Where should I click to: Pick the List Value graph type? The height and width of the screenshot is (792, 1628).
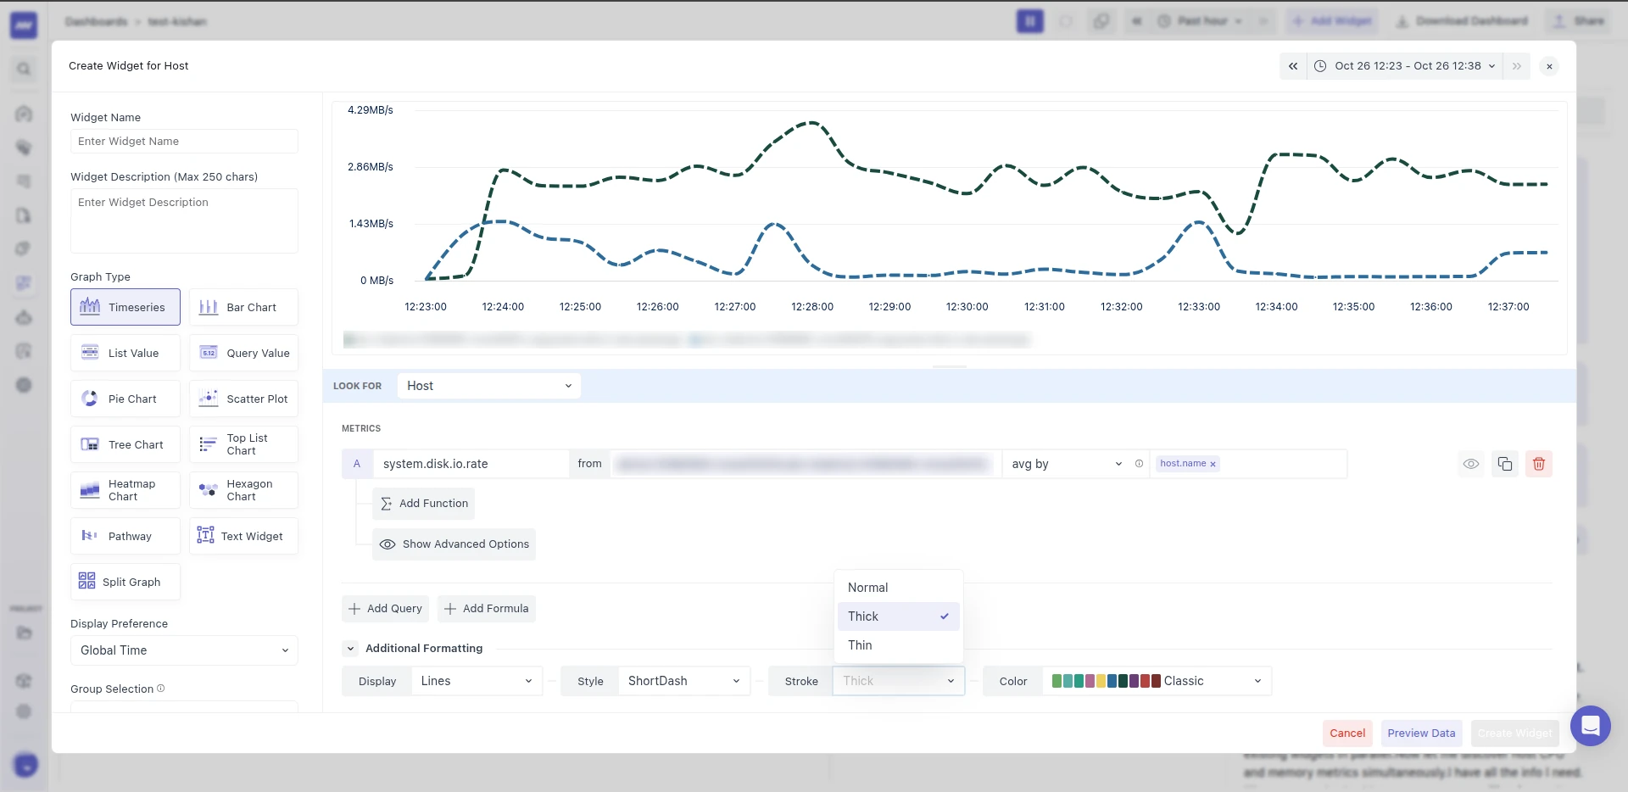click(x=125, y=353)
